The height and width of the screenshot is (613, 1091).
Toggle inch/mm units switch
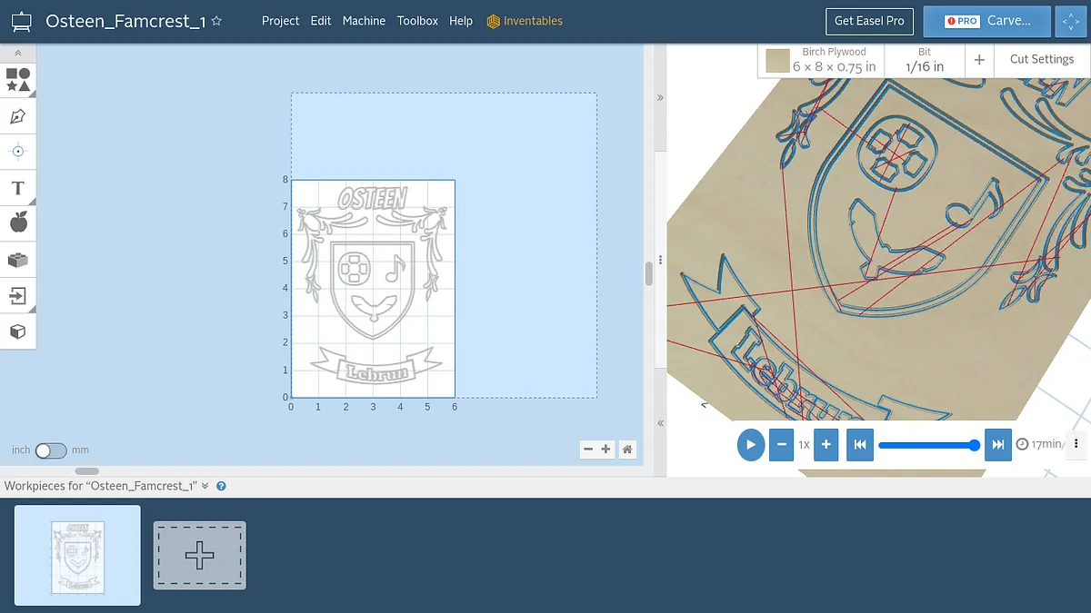tap(51, 450)
